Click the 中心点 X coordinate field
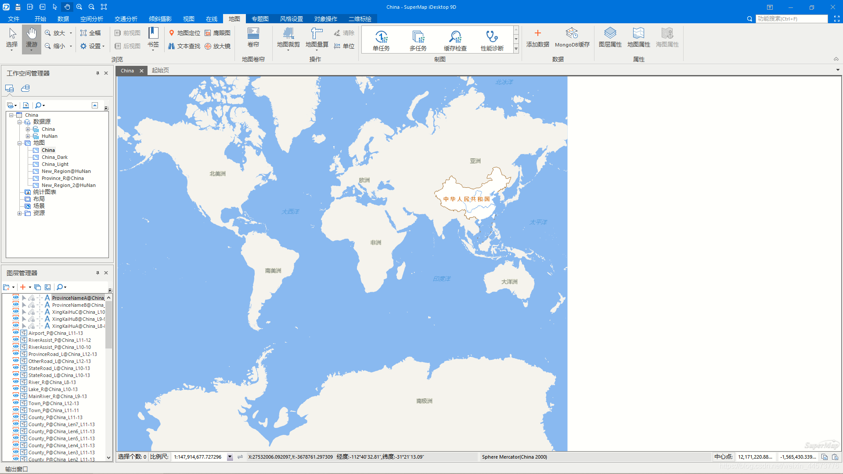Image resolution: width=843 pixels, height=474 pixels. pyautogui.click(x=756, y=457)
